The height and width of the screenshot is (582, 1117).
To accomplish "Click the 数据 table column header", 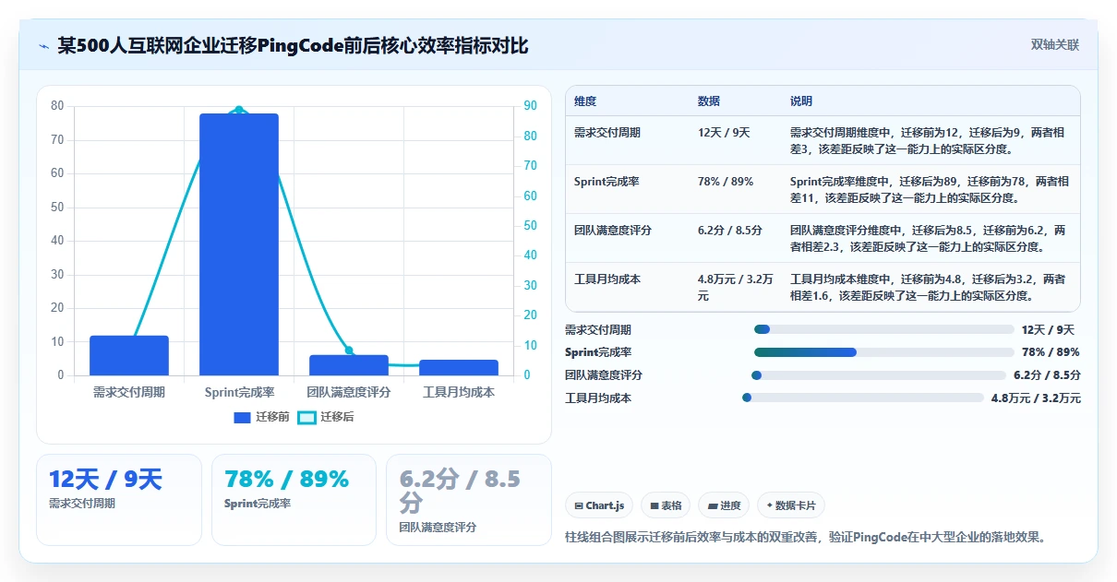I will [x=709, y=101].
